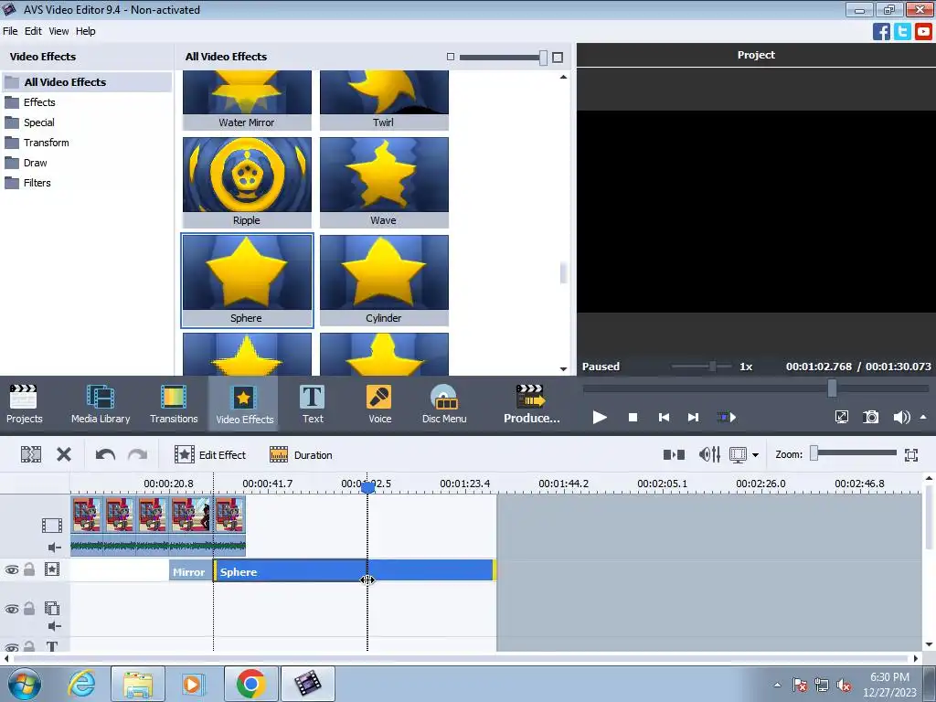Viewport: 936px width, 702px height.
Task: Select the Ripple effect thumbnail
Action: click(247, 182)
